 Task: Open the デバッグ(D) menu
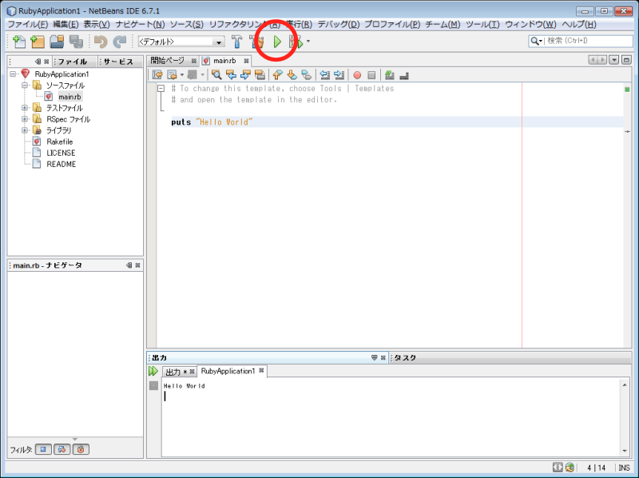pos(338,24)
